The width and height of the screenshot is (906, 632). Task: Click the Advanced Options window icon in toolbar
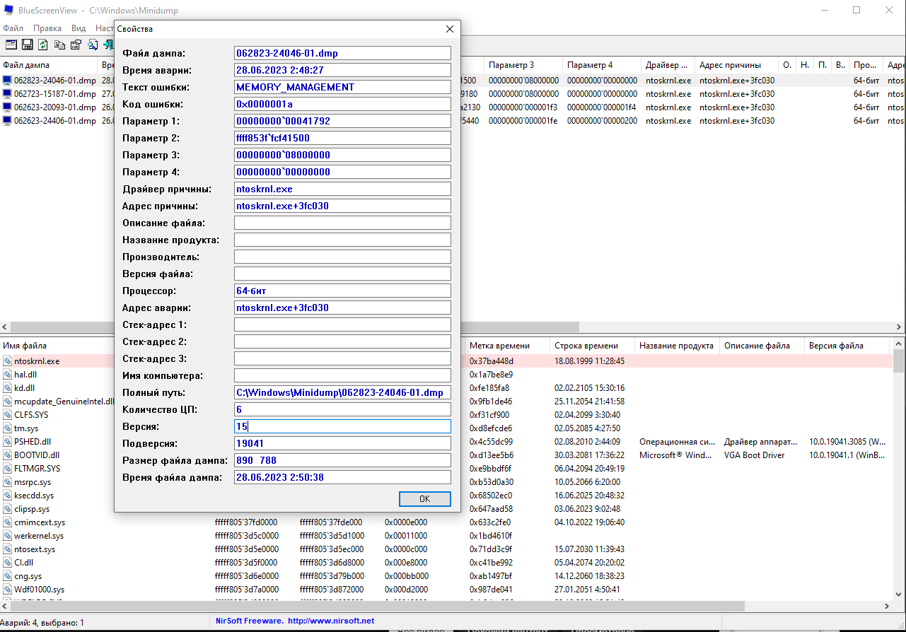(x=11, y=45)
